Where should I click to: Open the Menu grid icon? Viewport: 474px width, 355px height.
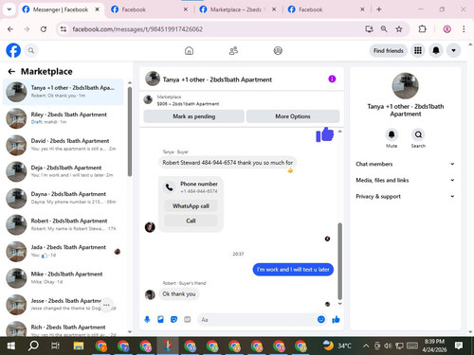418,50
